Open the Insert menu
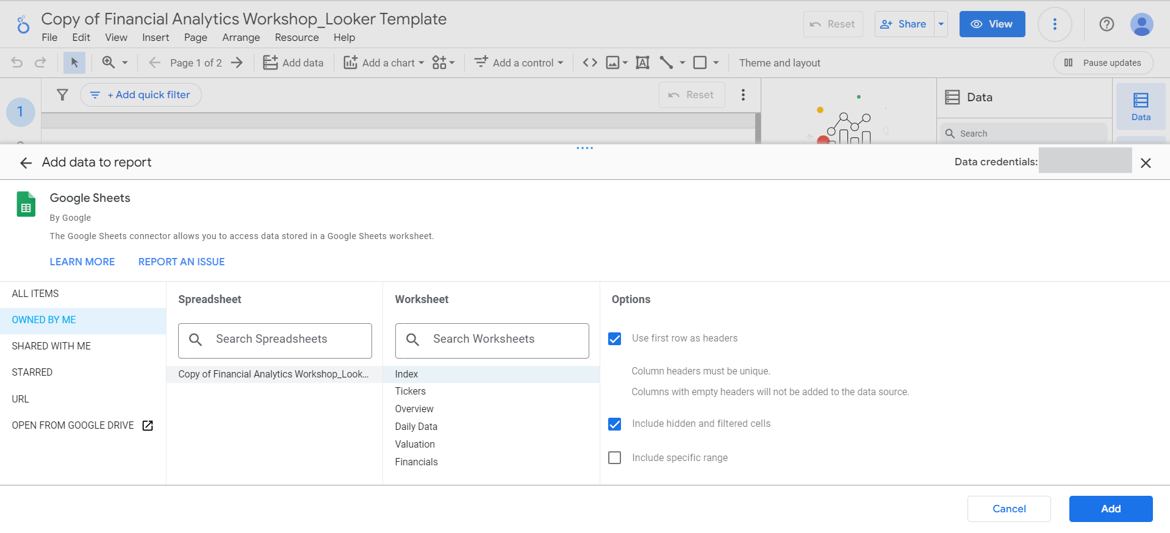Screen dimensions: 1170x533 (156, 38)
